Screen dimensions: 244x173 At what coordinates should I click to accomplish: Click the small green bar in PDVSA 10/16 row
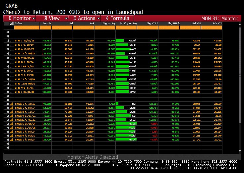[x=117, y=104]
